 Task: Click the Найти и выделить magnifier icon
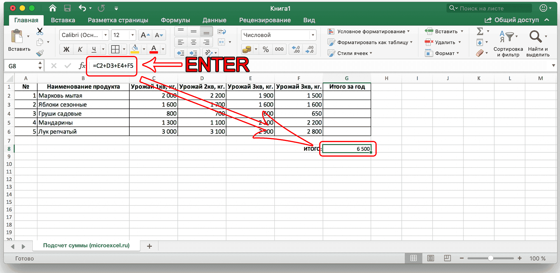click(x=536, y=36)
